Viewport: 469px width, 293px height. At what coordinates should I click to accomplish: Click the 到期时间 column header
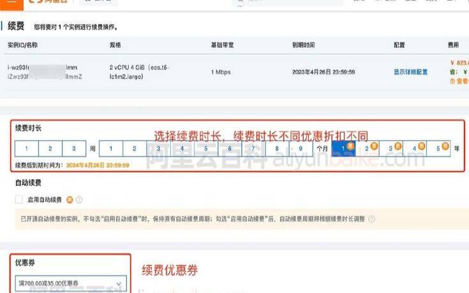click(303, 45)
